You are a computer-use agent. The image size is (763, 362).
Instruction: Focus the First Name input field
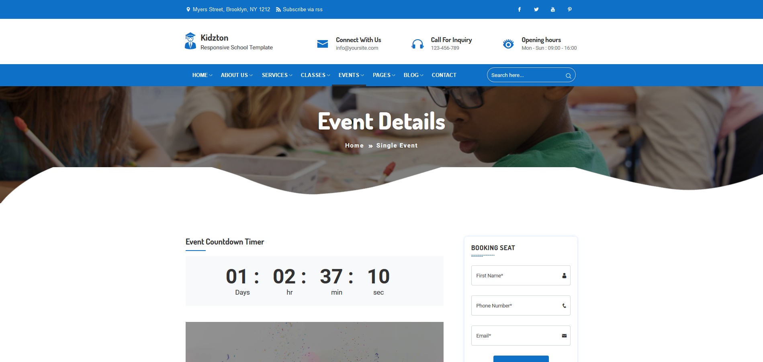521,275
